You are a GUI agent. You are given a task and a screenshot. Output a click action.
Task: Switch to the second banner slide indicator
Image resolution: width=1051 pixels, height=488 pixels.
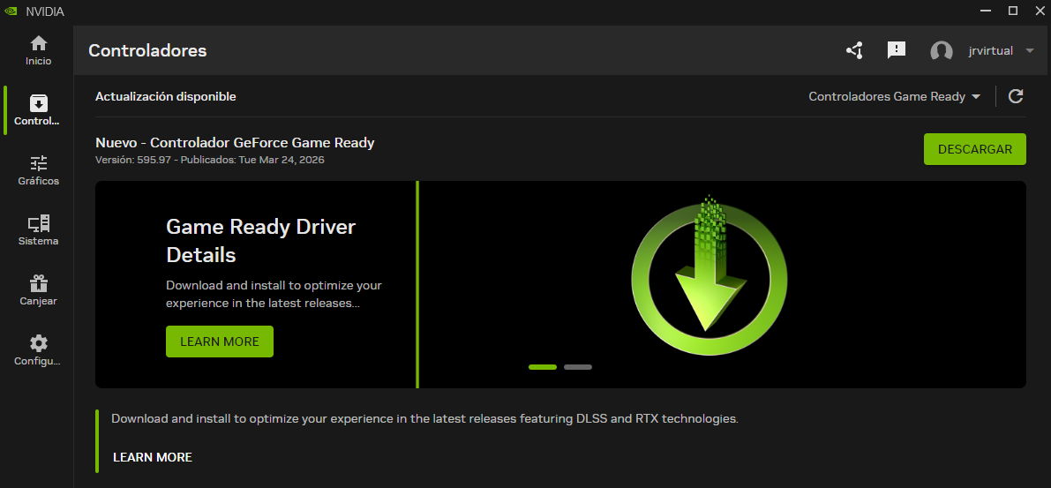click(x=578, y=367)
